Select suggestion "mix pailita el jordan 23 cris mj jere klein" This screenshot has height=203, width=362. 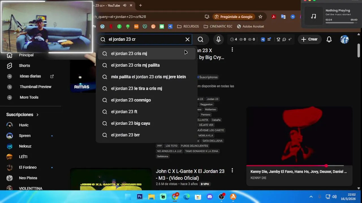pyautogui.click(x=146, y=77)
